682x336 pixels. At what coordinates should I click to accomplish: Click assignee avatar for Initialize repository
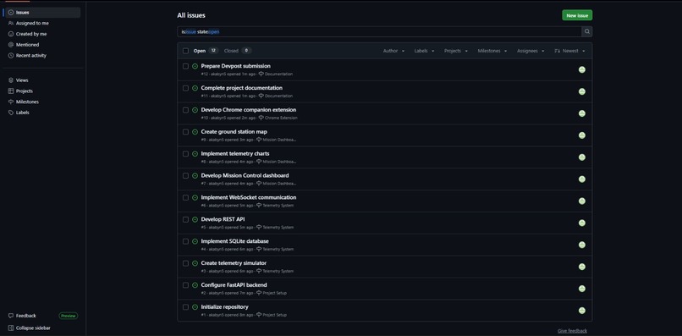[x=581, y=311]
